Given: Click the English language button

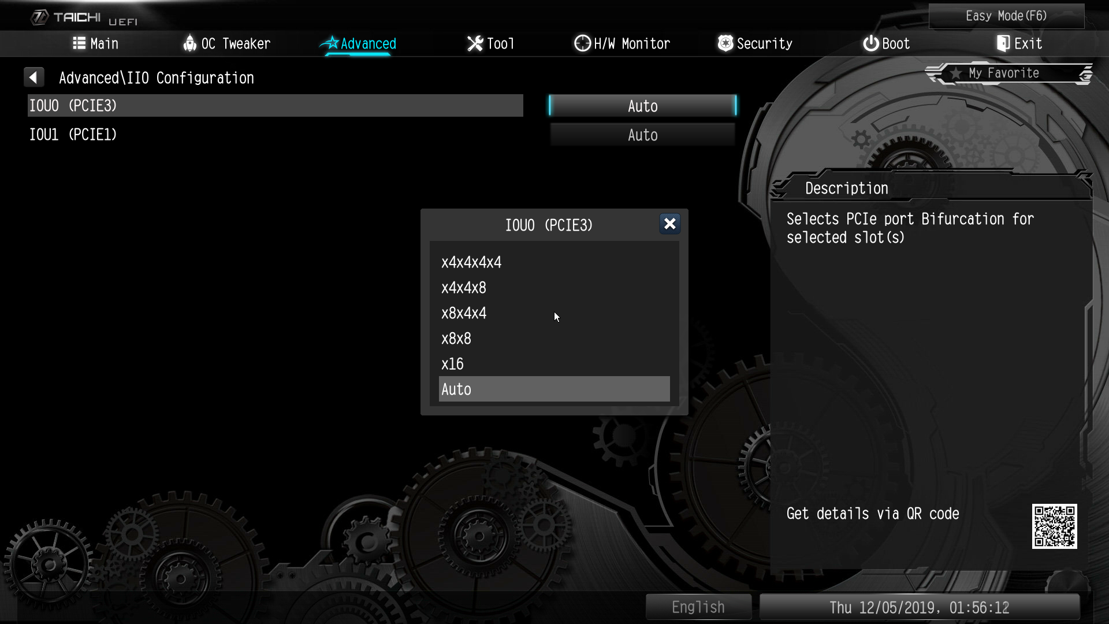Looking at the screenshot, I should pos(698,607).
